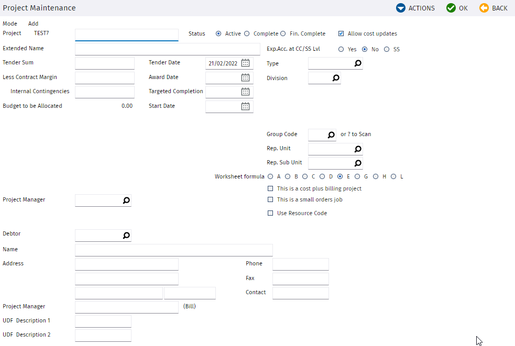Untick Allow cost updates

click(341, 34)
